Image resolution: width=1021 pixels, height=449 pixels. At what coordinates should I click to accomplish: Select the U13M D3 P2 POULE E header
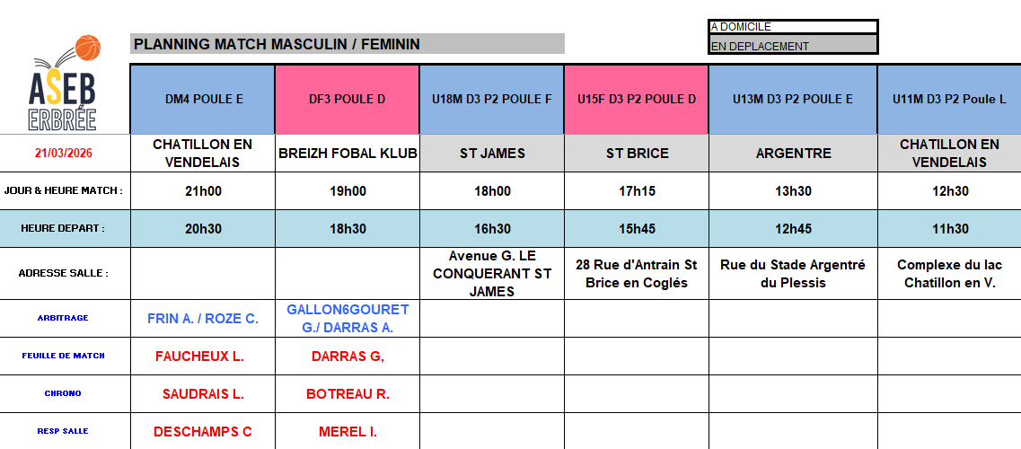pos(793,100)
